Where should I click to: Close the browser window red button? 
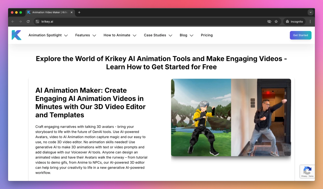coord(12,12)
